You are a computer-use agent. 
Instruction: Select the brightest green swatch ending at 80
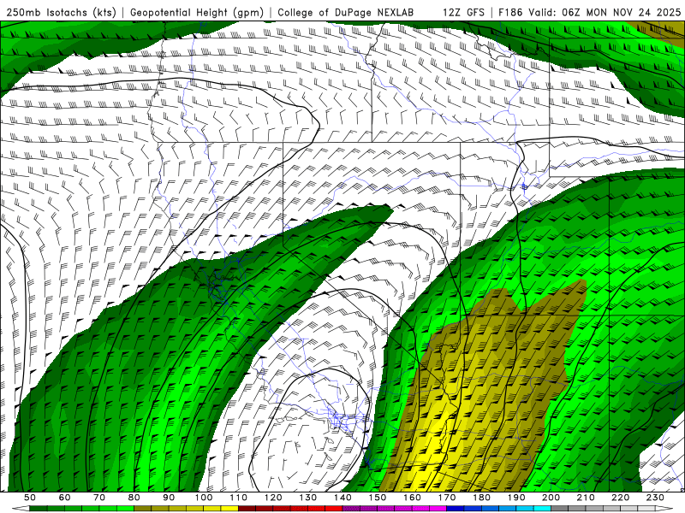[x=125, y=509]
